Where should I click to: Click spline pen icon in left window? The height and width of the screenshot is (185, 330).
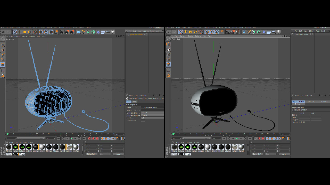(x=83, y=32)
